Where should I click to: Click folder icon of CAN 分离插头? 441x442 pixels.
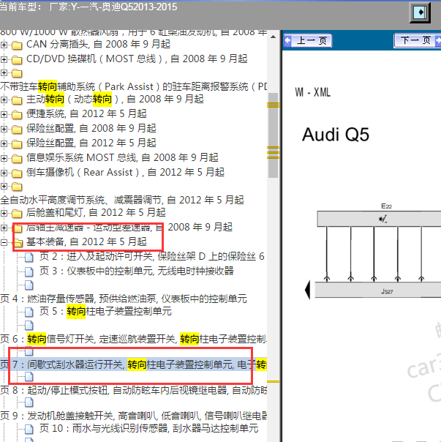17,45
